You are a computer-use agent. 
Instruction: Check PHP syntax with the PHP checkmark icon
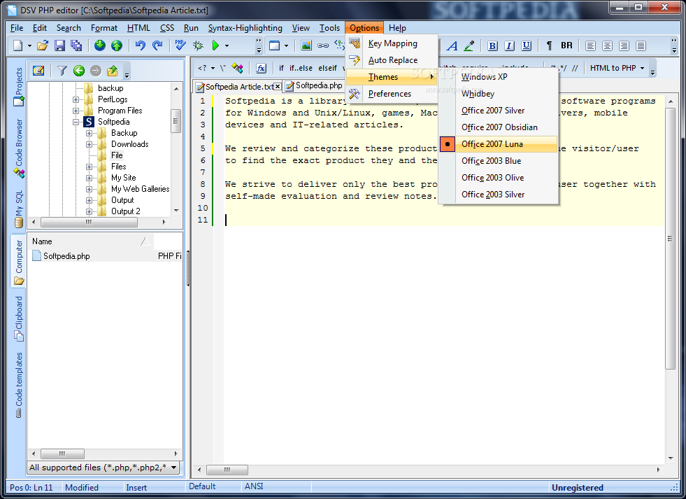tap(180, 45)
